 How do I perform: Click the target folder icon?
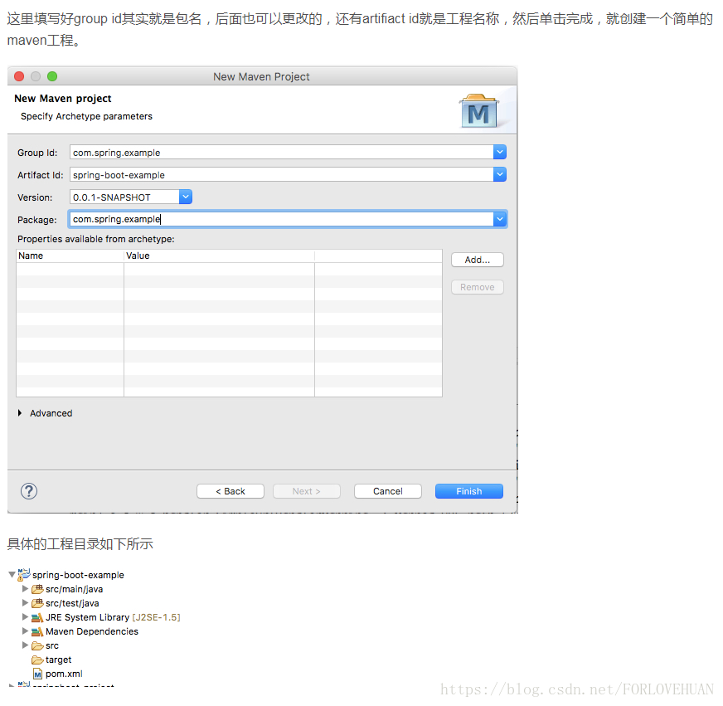click(x=37, y=660)
